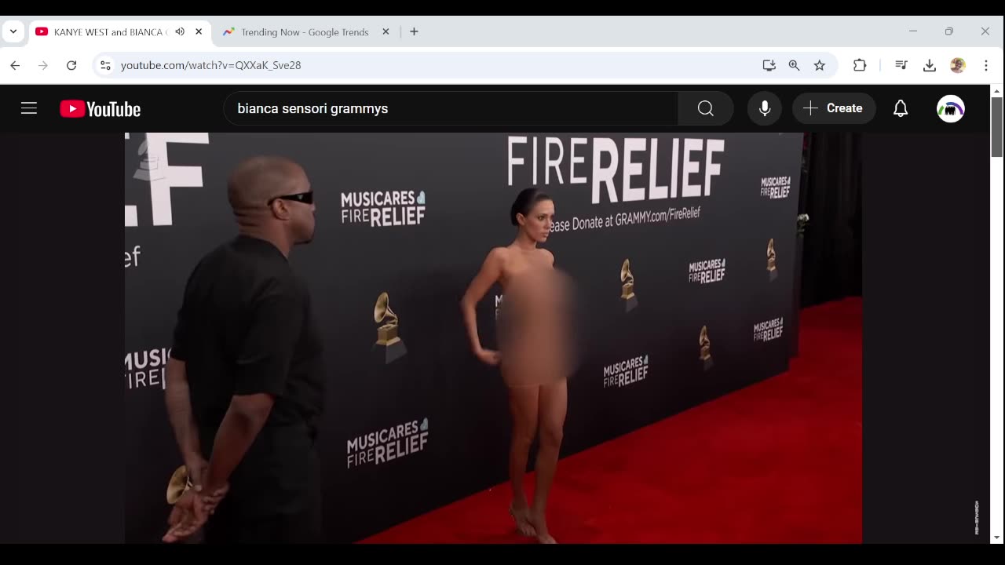The width and height of the screenshot is (1005, 565).
Task: Open the zoom magnifier icon in address bar
Action: click(794, 65)
